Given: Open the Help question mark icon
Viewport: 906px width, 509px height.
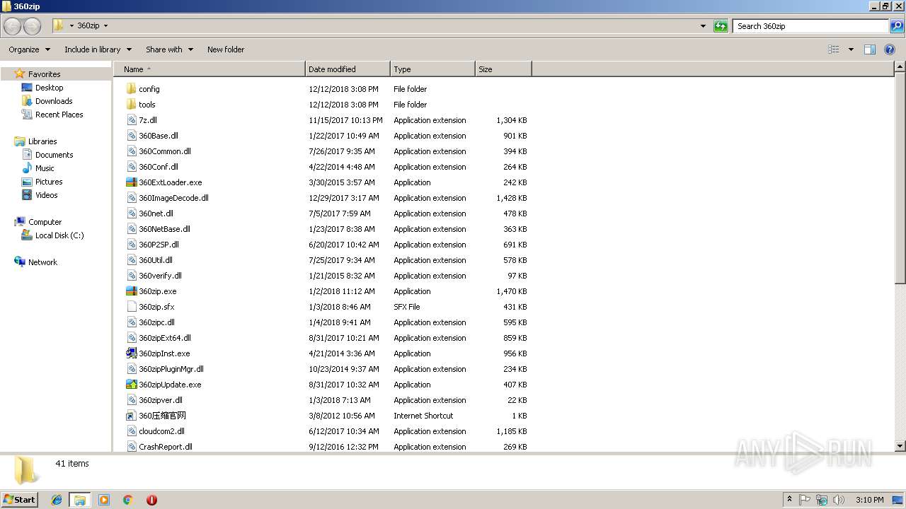Looking at the screenshot, I should point(890,49).
